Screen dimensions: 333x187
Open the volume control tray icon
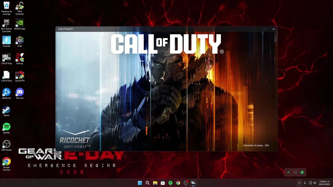click(x=315, y=183)
